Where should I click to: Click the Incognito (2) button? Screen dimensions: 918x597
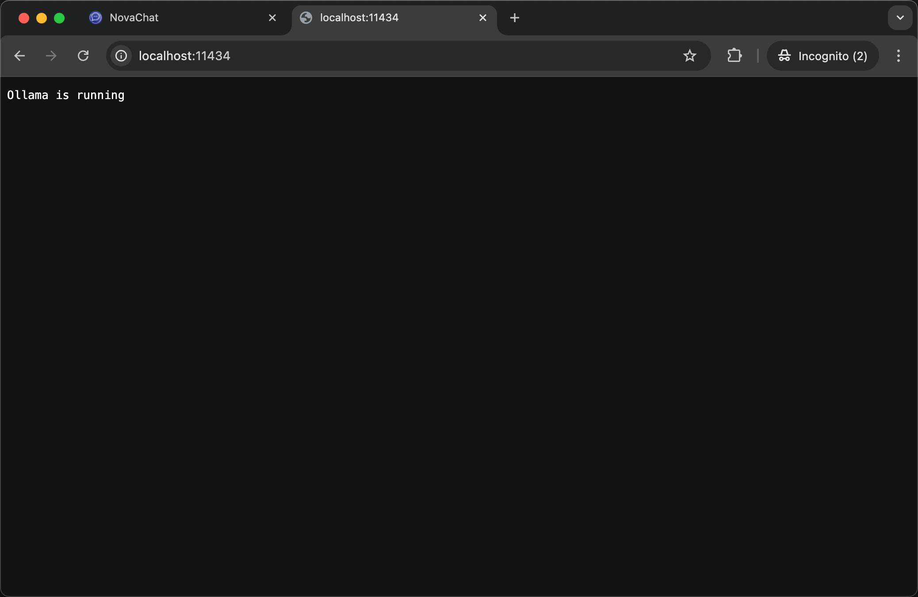coord(822,56)
